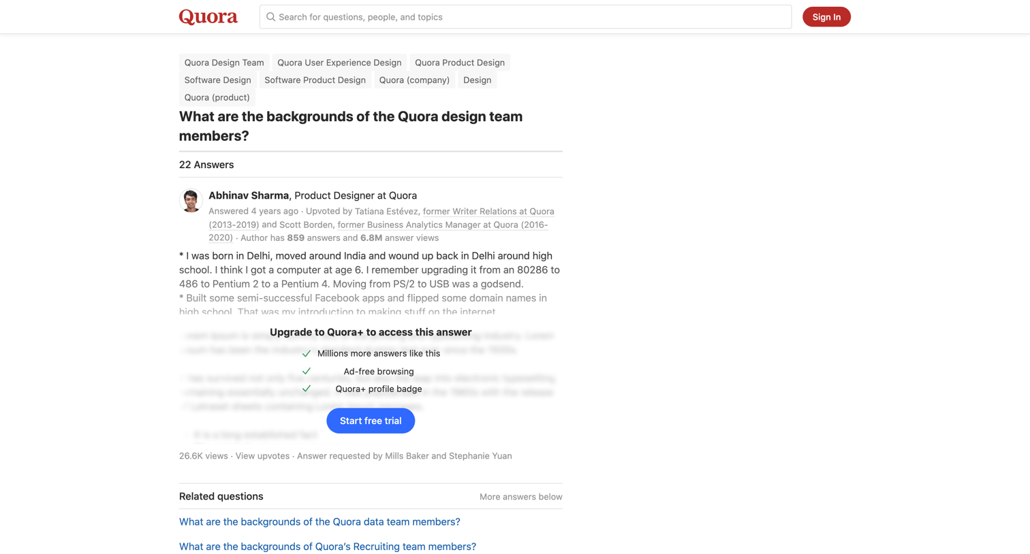
Task: Click Abhinav Sharma's profile avatar
Action: click(x=191, y=201)
